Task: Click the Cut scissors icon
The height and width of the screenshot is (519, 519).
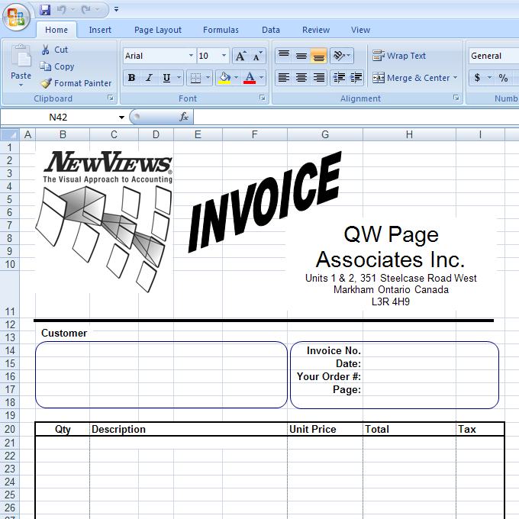Action: [46, 50]
